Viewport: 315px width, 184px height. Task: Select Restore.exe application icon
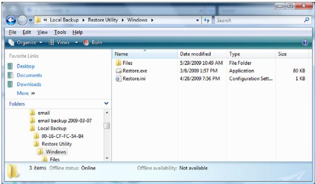point(119,71)
